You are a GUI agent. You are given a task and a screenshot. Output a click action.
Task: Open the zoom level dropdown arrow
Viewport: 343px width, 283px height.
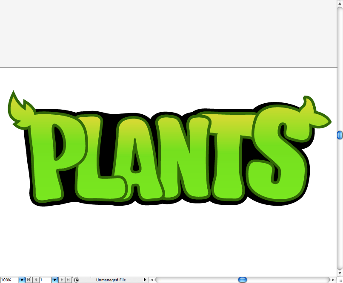point(22,280)
